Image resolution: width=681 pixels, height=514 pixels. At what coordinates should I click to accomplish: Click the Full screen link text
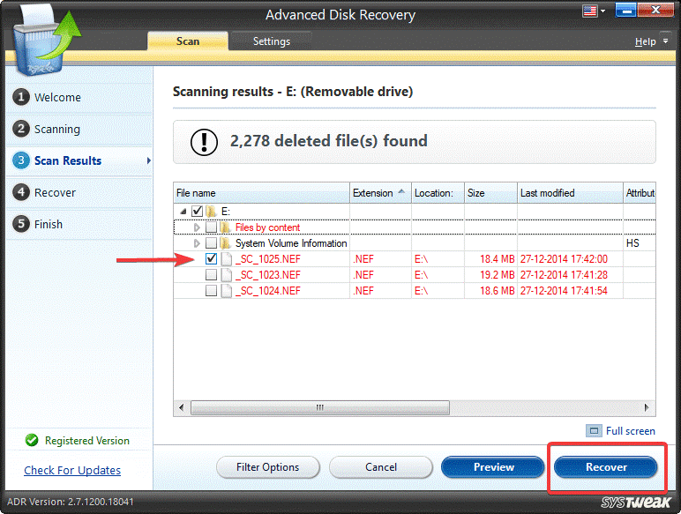pyautogui.click(x=630, y=431)
